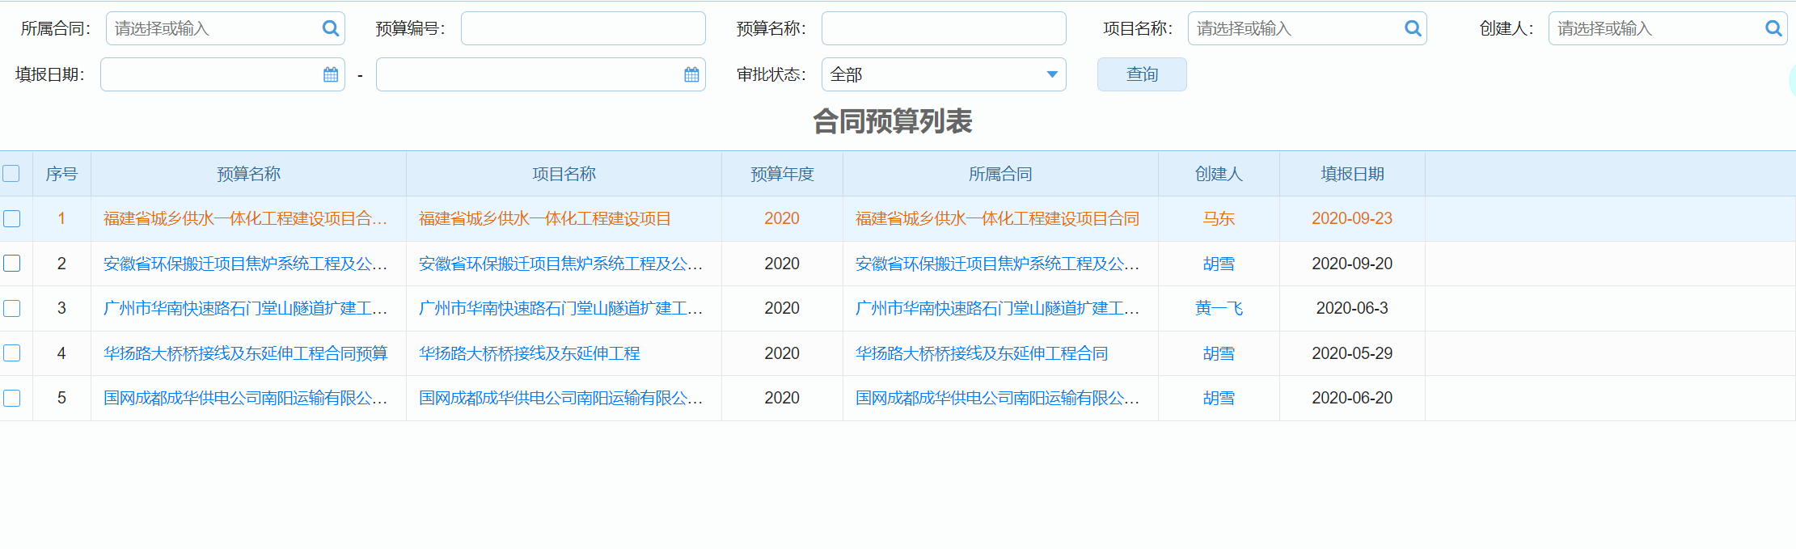This screenshot has width=1796, height=549.
Task: Click the 填报日期 column header
Action: [x=1351, y=174]
